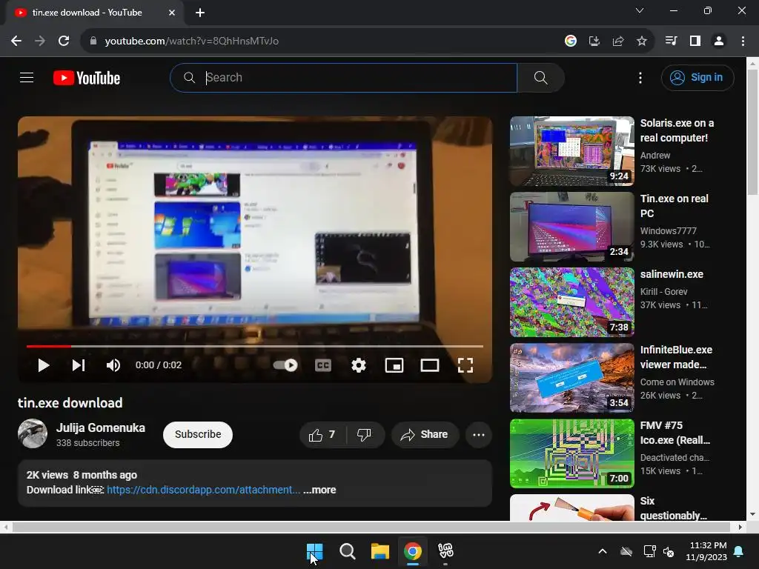759x569 pixels.
Task: Skip to the next video
Action: tap(79, 365)
